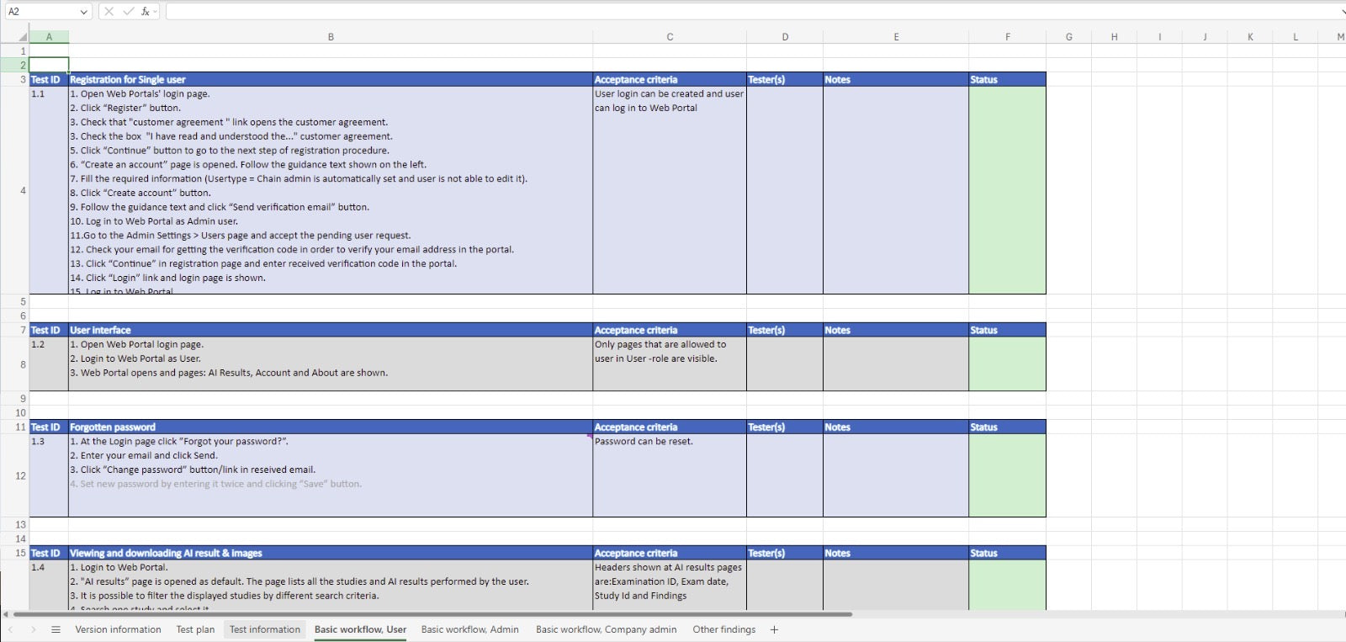Click "User login can be created" criteria cell

[x=670, y=190]
